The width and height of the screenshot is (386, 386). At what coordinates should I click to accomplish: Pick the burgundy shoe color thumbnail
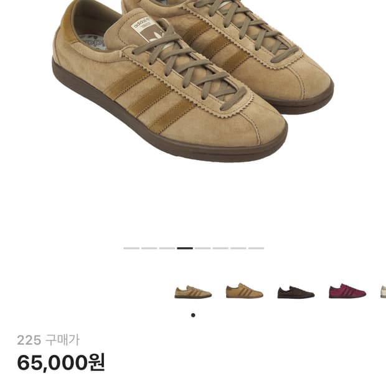pyautogui.click(x=347, y=291)
